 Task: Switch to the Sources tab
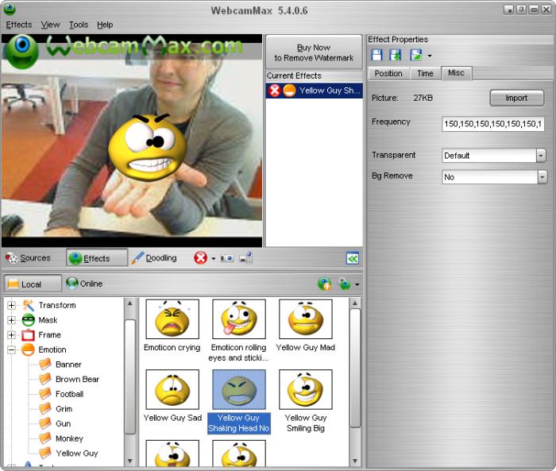click(29, 258)
